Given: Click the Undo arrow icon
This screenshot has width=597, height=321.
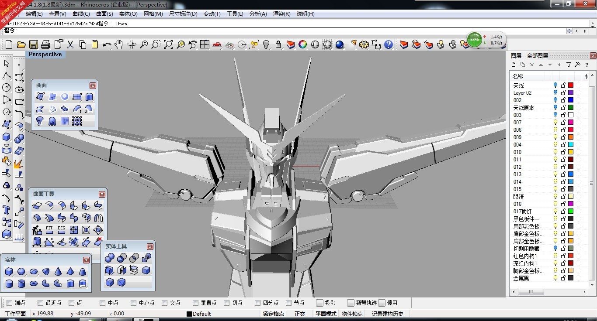Looking at the screenshot, I should pos(107,44).
